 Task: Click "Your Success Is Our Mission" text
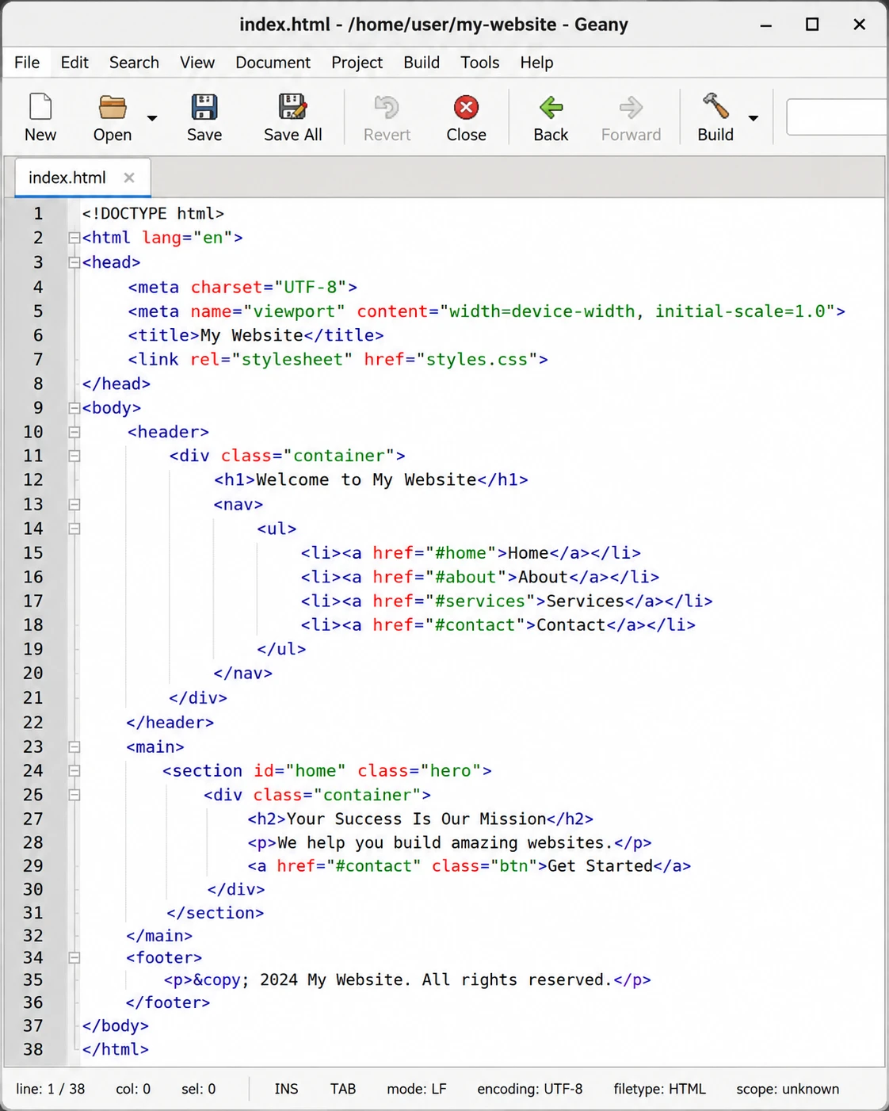(x=416, y=819)
